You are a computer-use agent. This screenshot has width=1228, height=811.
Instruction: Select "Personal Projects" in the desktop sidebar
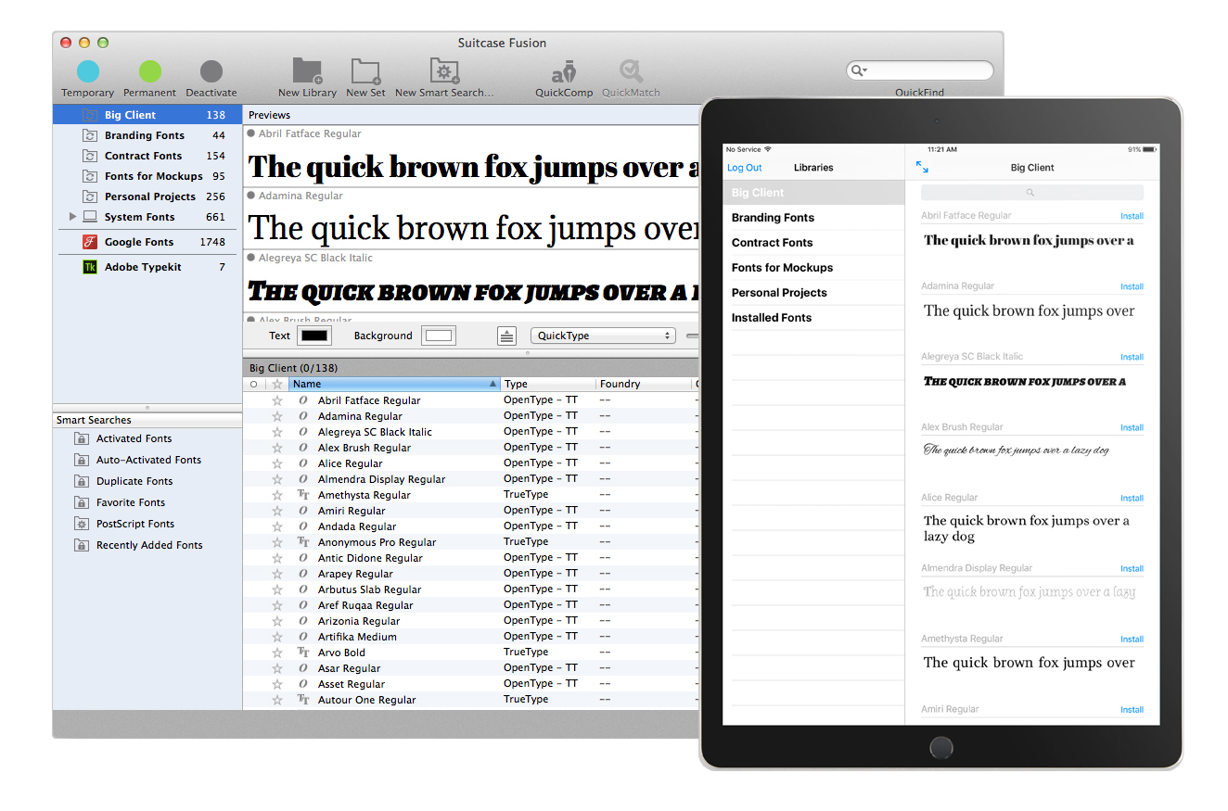pos(150,196)
